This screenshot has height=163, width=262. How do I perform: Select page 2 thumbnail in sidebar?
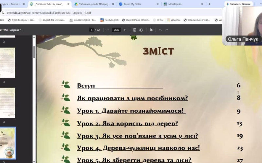click(7, 36)
